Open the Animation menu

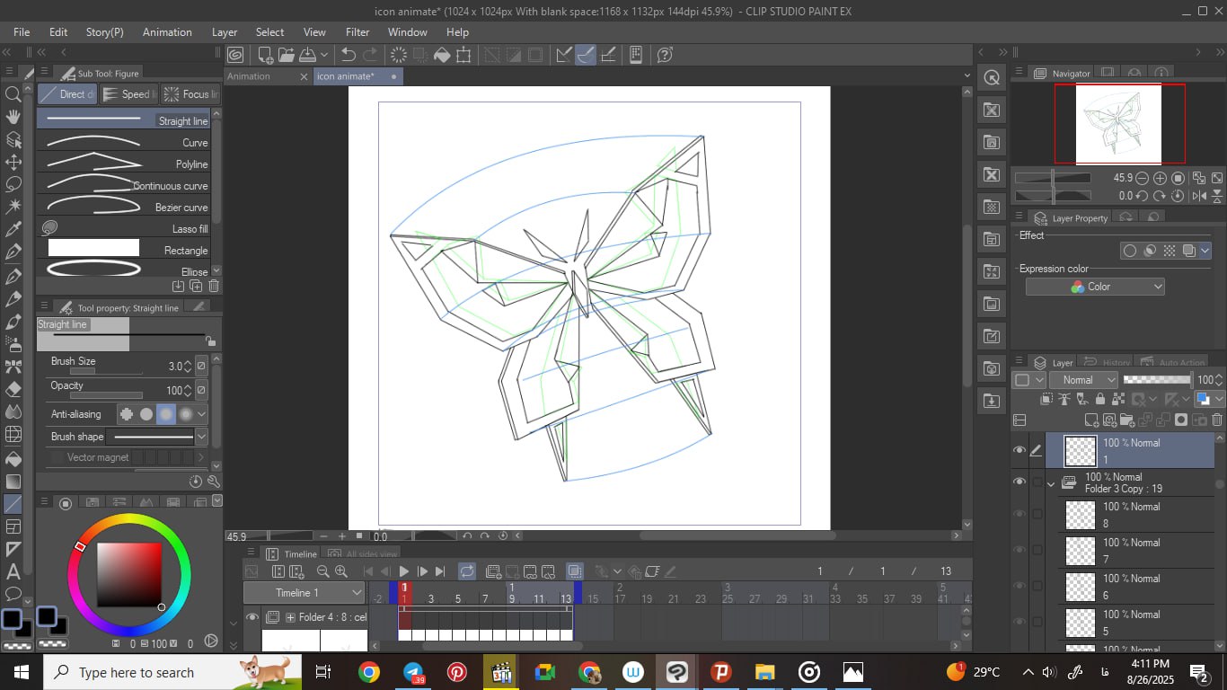pos(167,31)
